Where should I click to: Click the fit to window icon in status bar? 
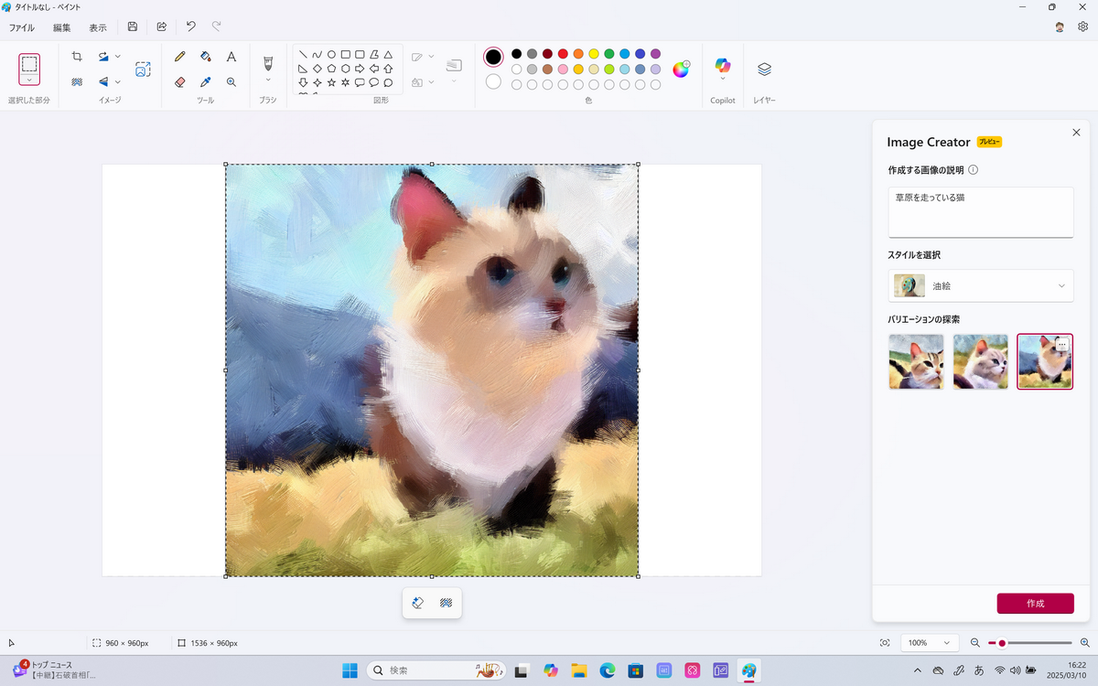(885, 643)
